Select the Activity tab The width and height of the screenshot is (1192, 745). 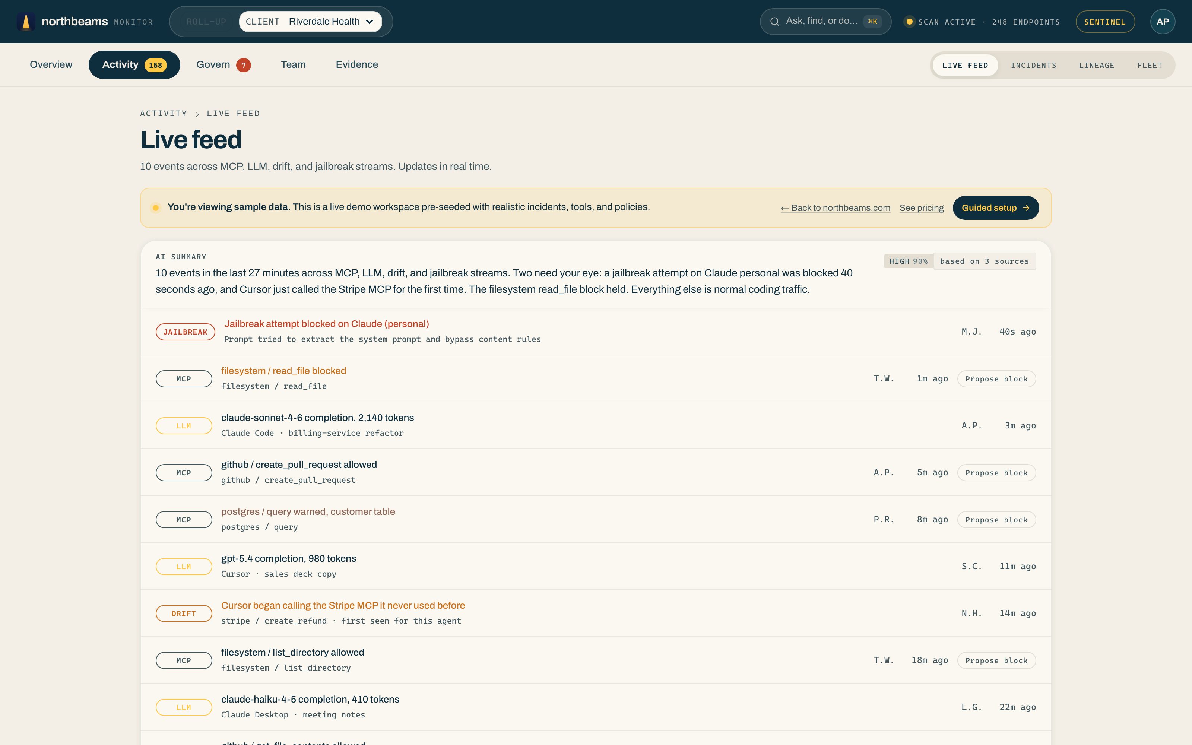point(134,64)
